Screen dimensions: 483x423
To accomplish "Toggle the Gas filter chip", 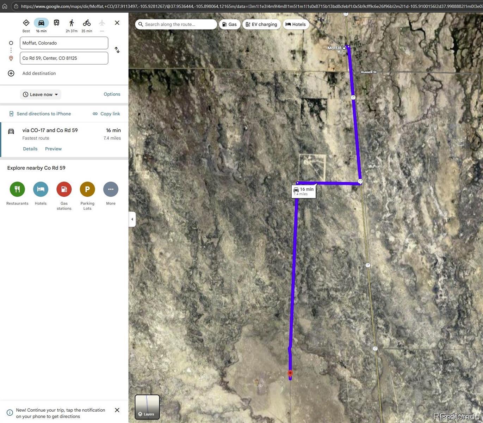I will 229,24.
